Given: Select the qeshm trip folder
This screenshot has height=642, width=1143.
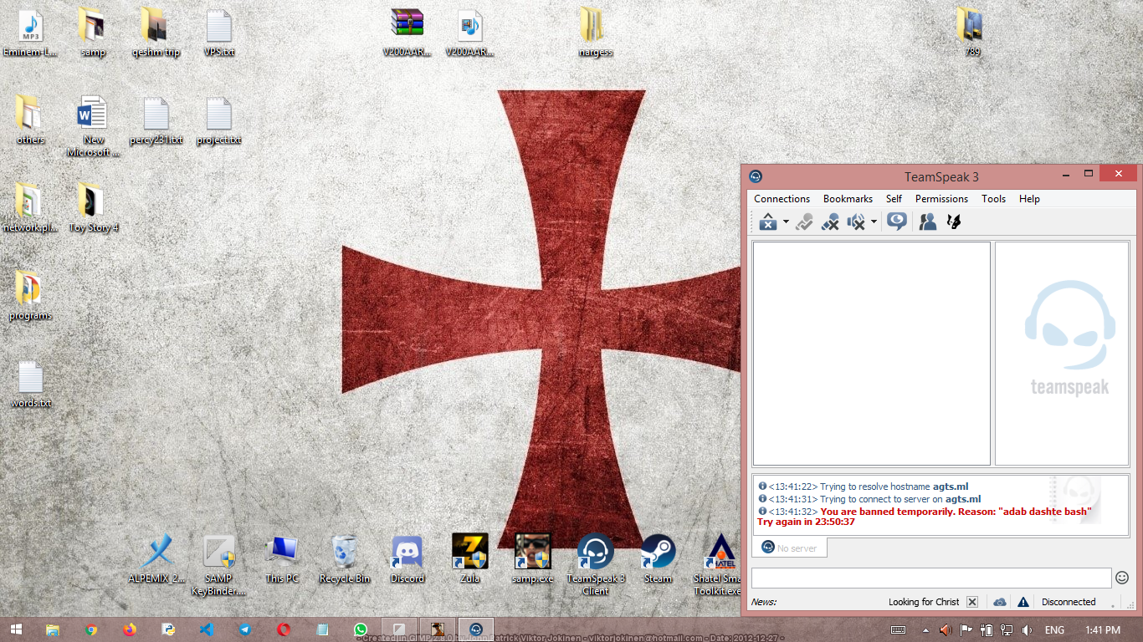Looking at the screenshot, I should [x=156, y=33].
